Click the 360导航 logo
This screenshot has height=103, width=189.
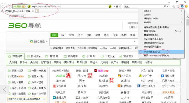tap(25, 25)
